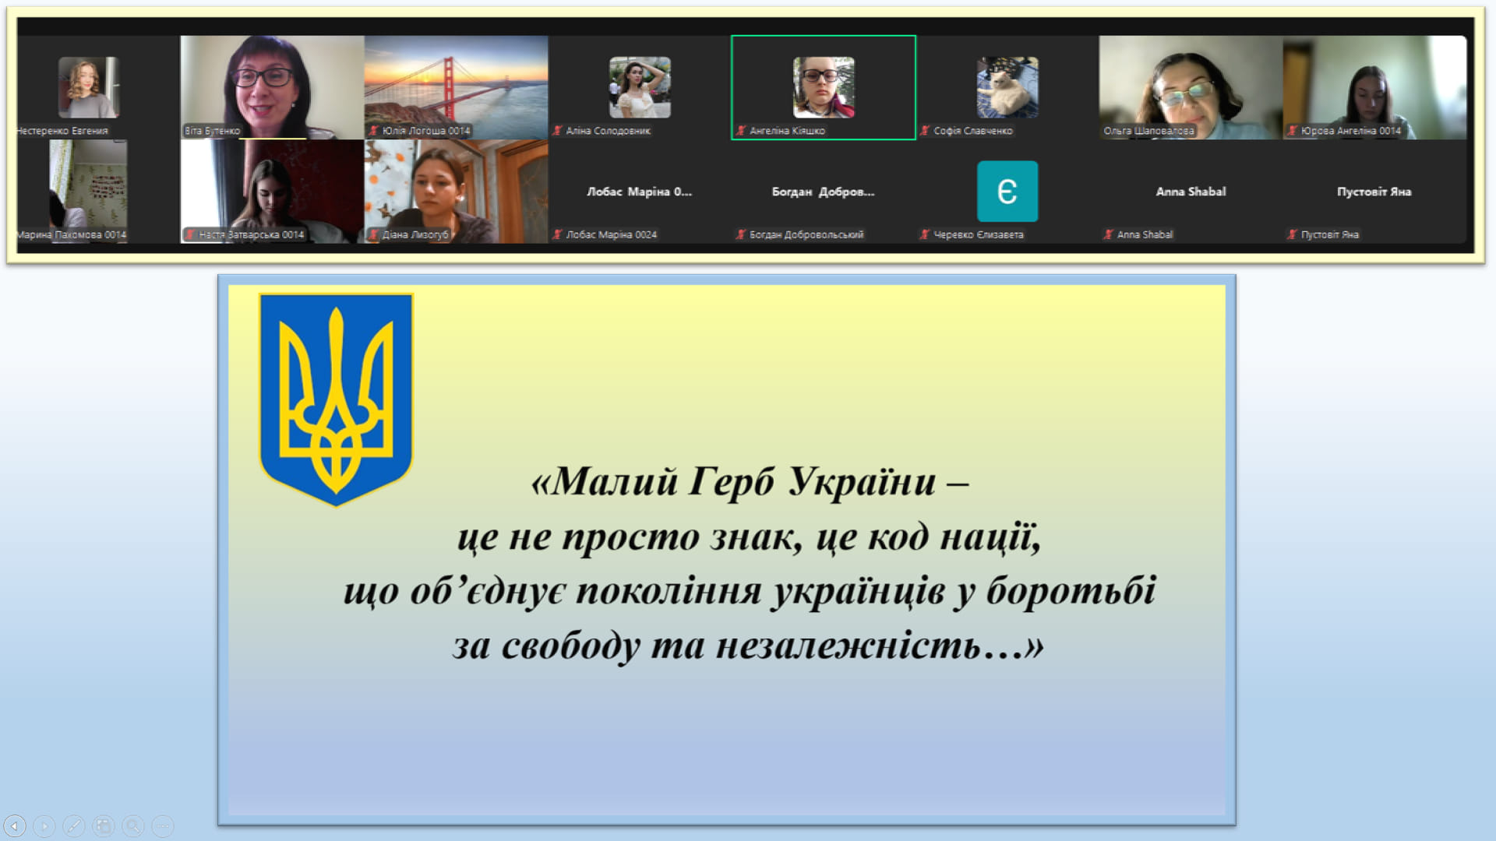This screenshot has height=841, width=1496.
Task: Click the slide line «Малий Герб України –
Action: [x=750, y=482]
